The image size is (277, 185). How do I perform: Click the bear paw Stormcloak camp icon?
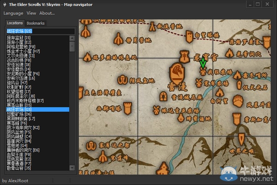pyautogui.click(x=238, y=101)
